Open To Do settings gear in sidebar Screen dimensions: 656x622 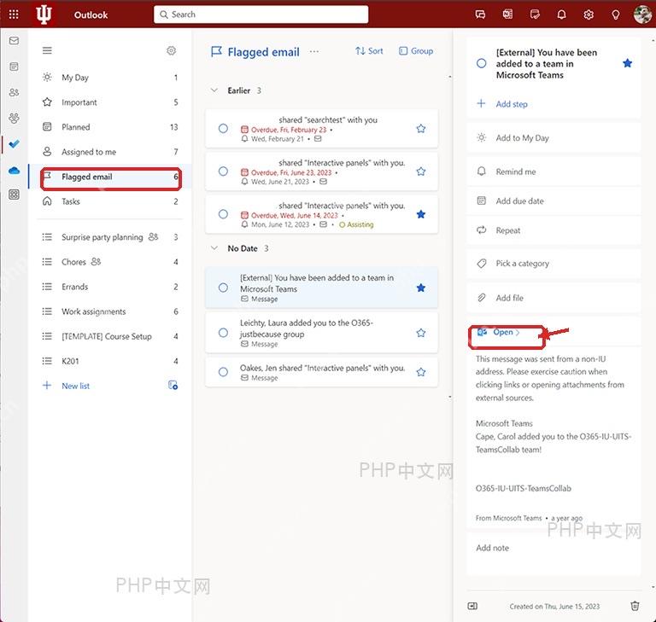(171, 50)
